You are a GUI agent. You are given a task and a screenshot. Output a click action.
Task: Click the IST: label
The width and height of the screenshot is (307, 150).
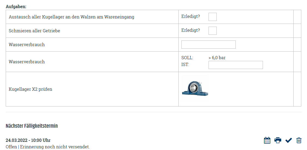pos(185,64)
